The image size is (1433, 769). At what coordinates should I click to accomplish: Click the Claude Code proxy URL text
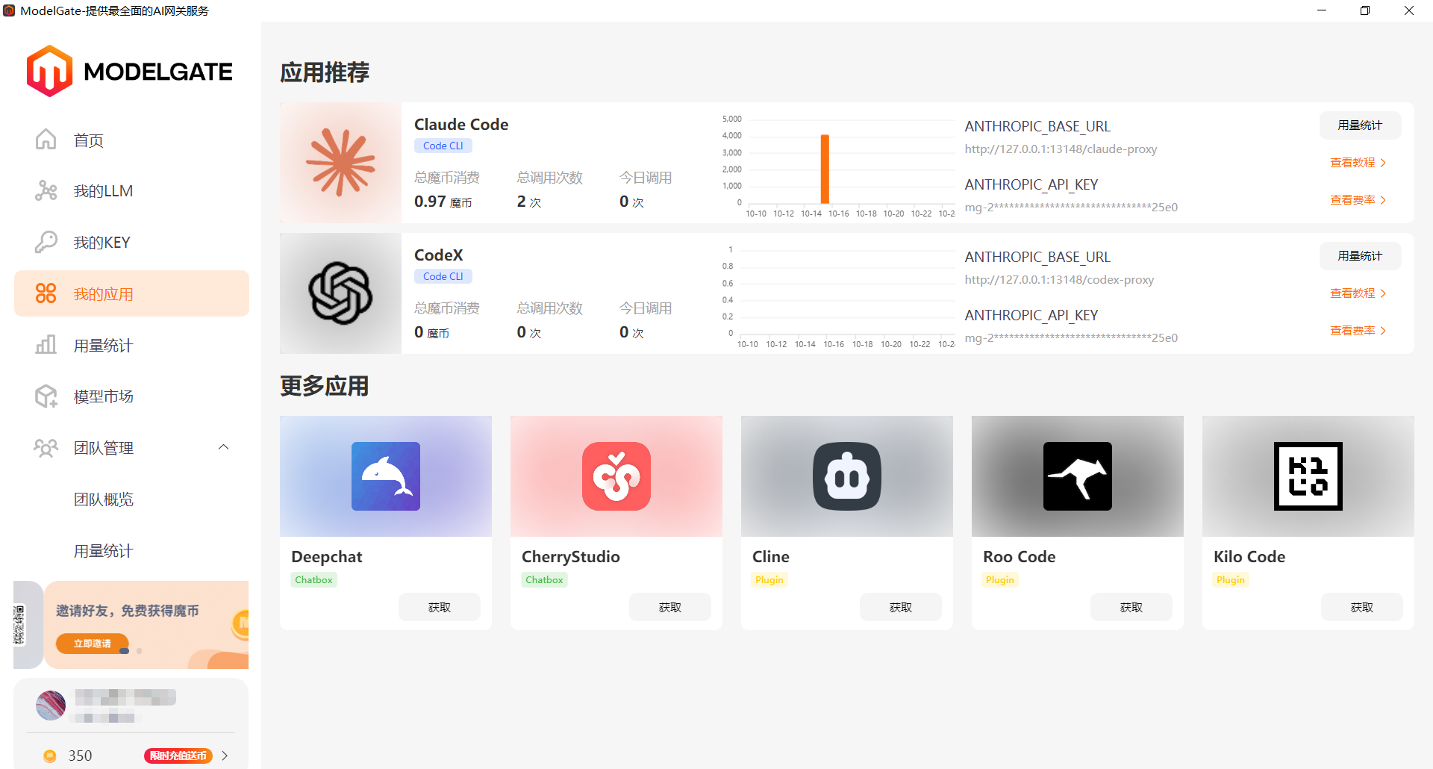click(1061, 149)
